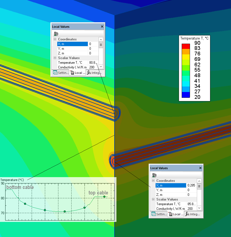Image resolution: width=231 pixels, height=237 pixels.
Task: Click the top cable data point on the graph
Action: [x=105, y=197]
